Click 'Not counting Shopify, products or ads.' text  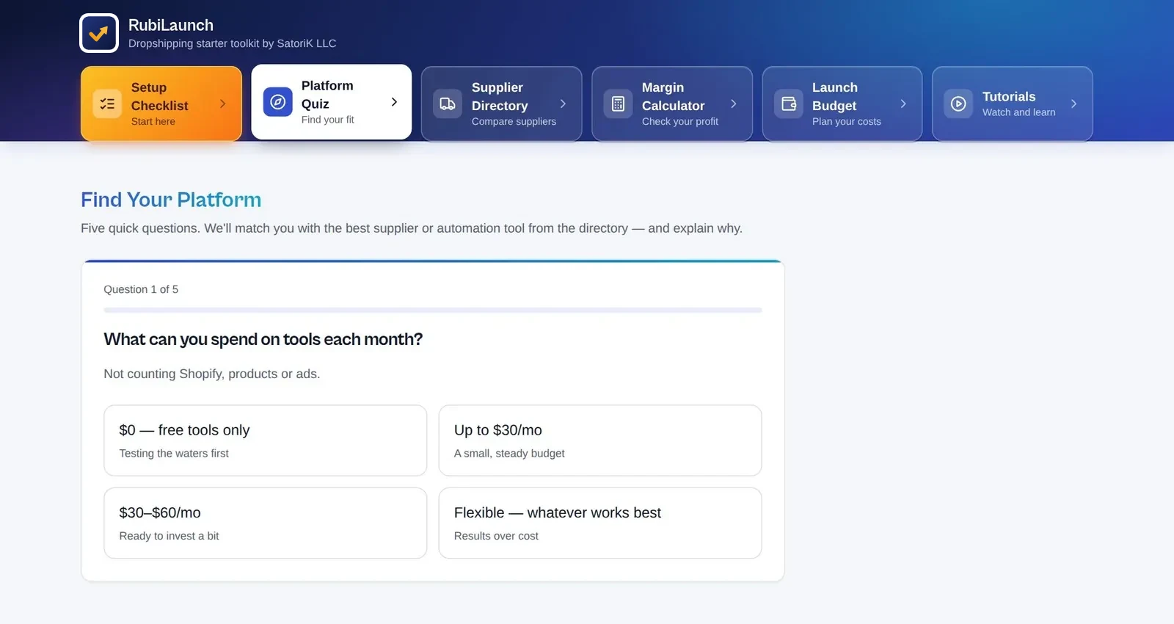click(x=212, y=374)
